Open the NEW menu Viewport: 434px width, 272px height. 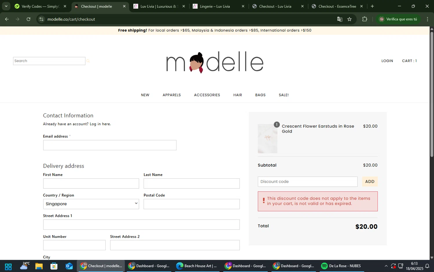[x=145, y=95]
